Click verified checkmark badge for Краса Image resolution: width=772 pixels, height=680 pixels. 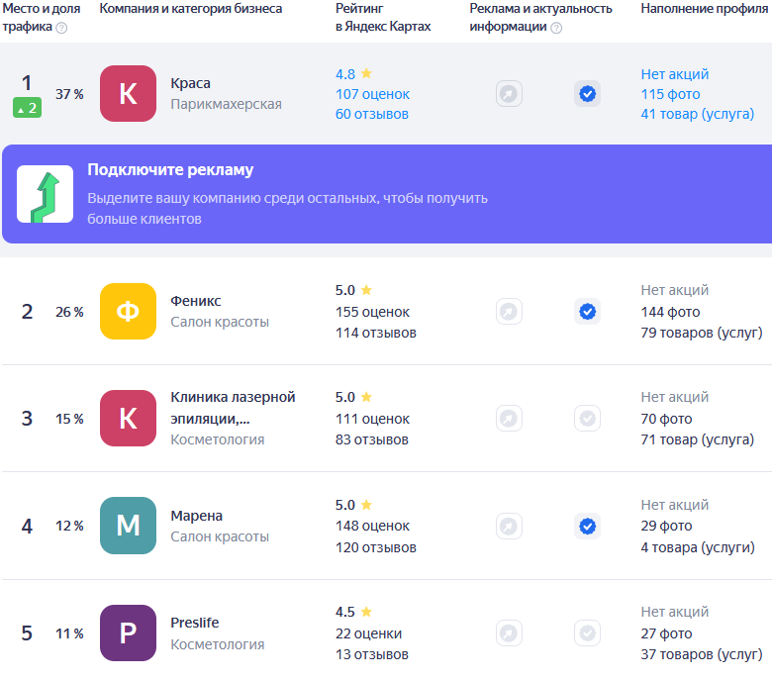click(x=587, y=94)
